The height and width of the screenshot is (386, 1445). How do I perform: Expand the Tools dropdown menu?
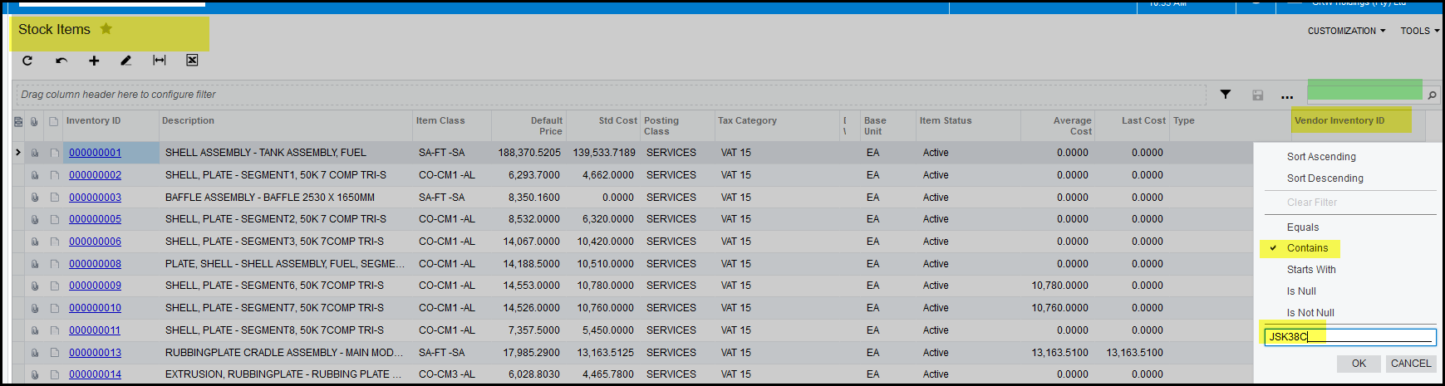[x=1419, y=31]
